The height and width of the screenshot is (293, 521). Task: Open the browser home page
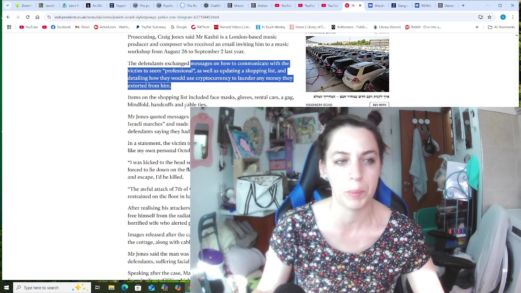[x=37, y=17]
